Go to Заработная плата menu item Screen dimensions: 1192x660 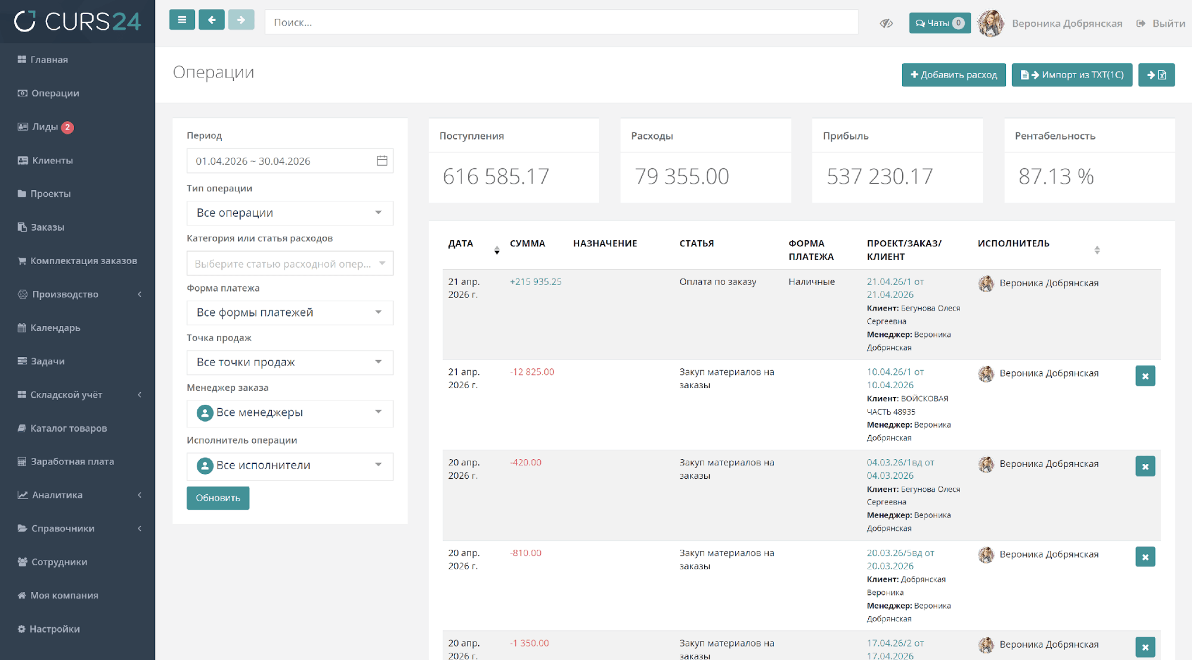point(72,461)
